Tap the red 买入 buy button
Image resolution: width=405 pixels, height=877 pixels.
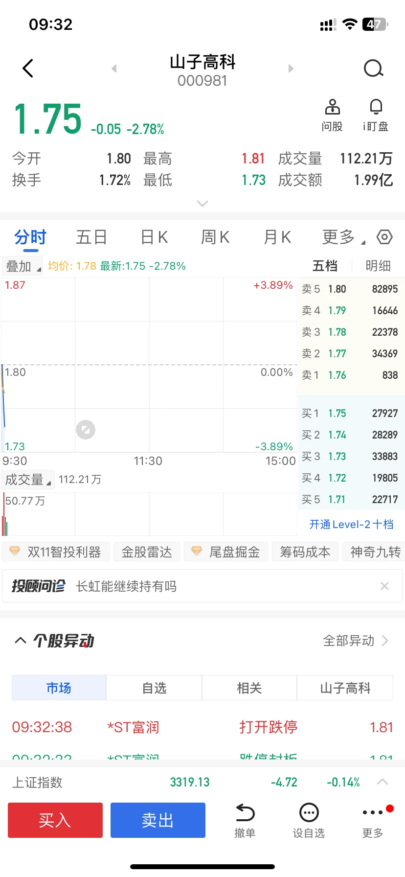coord(55,820)
